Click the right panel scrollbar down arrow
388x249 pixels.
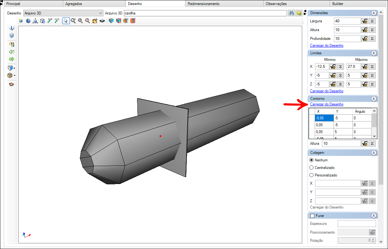click(381, 242)
